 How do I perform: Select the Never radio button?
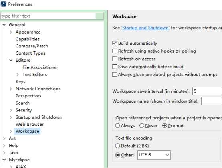[142, 126]
